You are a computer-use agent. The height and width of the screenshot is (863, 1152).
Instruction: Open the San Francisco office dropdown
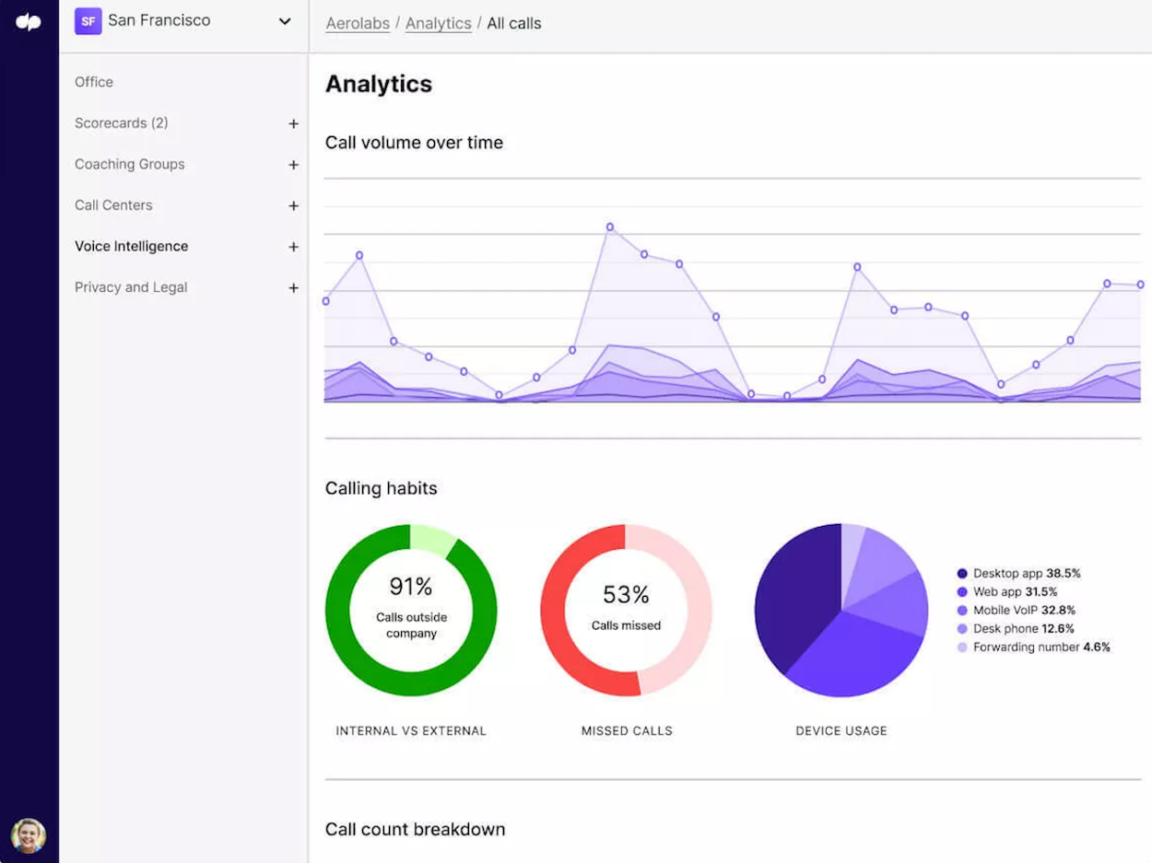tap(284, 21)
